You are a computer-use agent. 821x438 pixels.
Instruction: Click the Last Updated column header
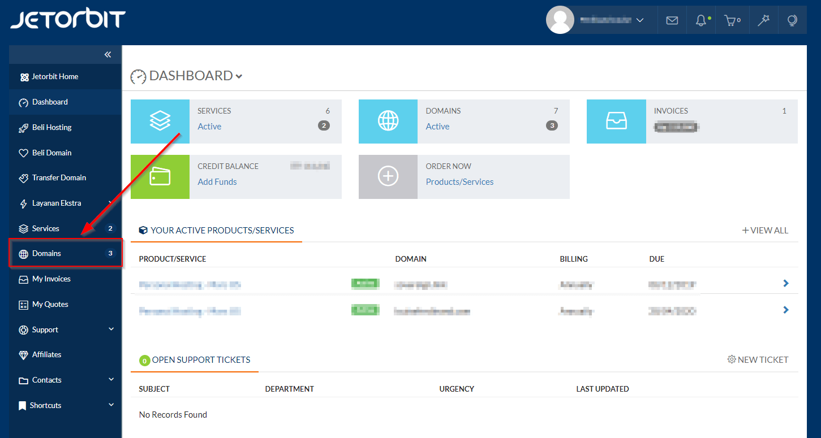(x=603, y=389)
